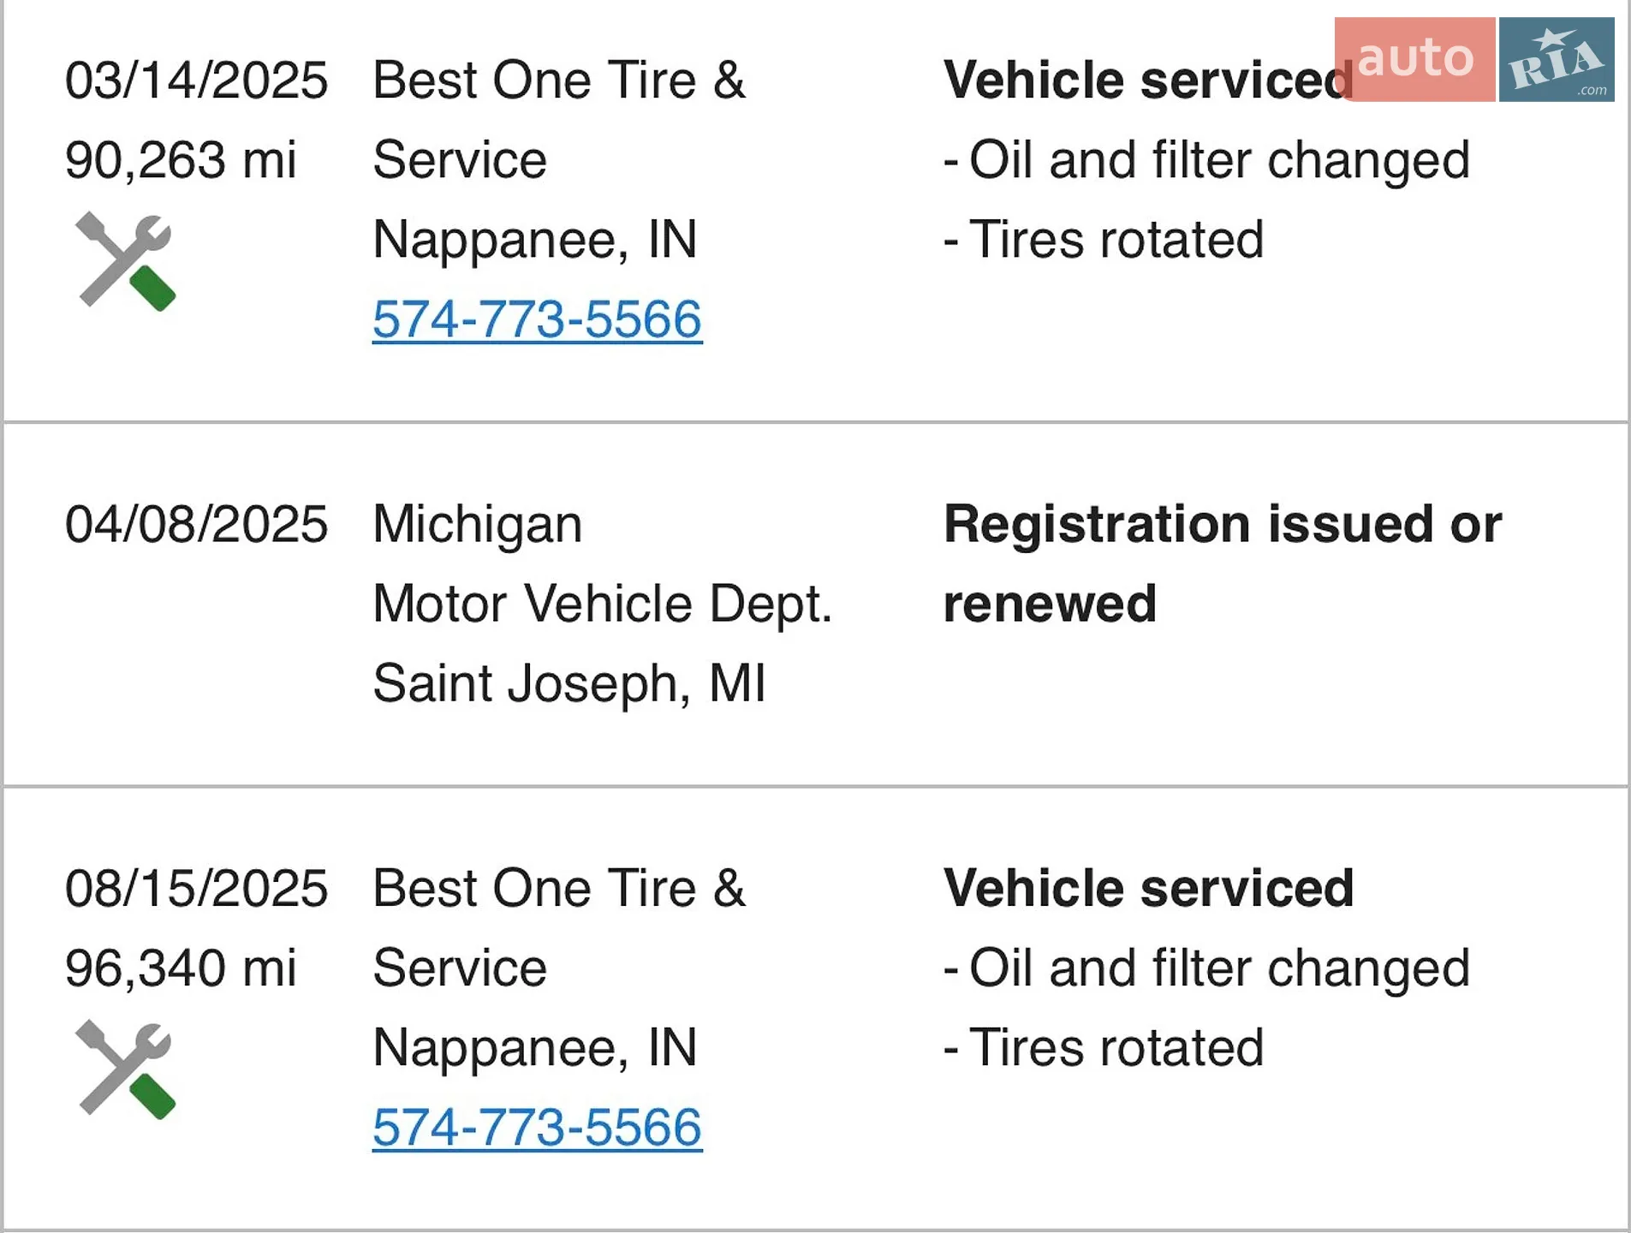Image resolution: width=1631 pixels, height=1233 pixels.
Task: Click Registration issued or renewed heading
Action: (x=1223, y=563)
